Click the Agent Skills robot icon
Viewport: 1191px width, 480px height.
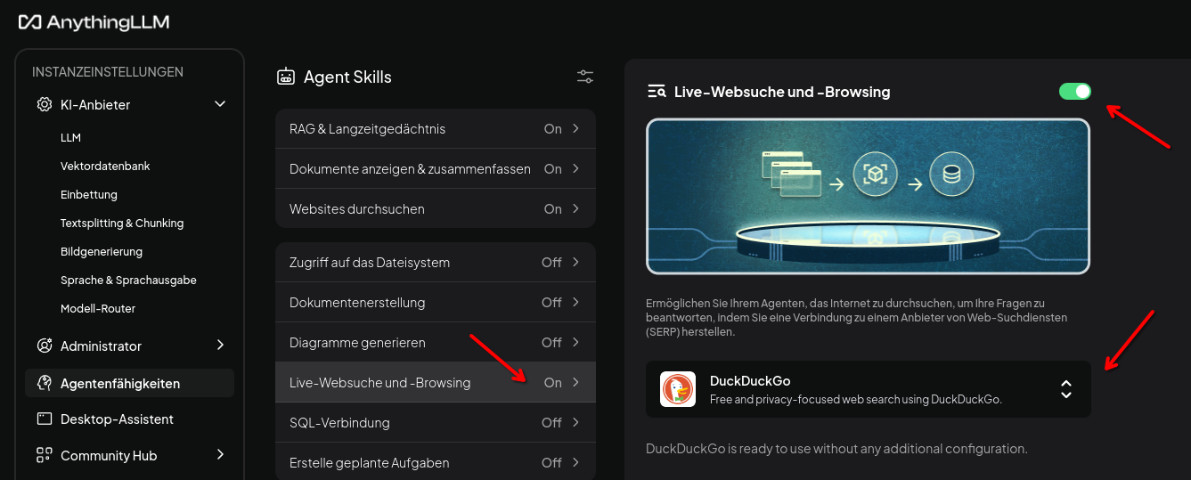pyautogui.click(x=286, y=77)
